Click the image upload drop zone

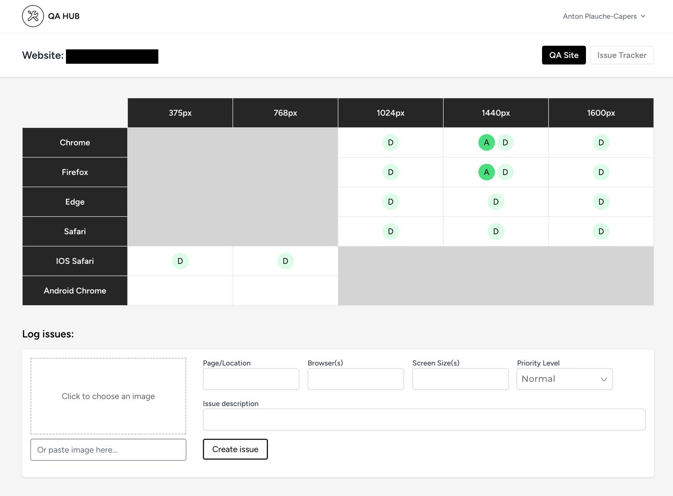coord(108,396)
